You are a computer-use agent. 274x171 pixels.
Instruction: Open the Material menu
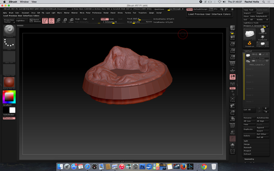tap(74, 13)
